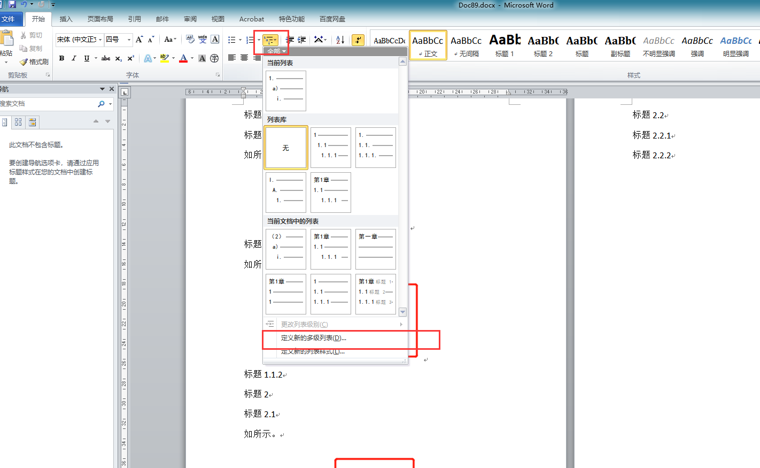
Task: Align text to the left
Action: (x=232, y=58)
